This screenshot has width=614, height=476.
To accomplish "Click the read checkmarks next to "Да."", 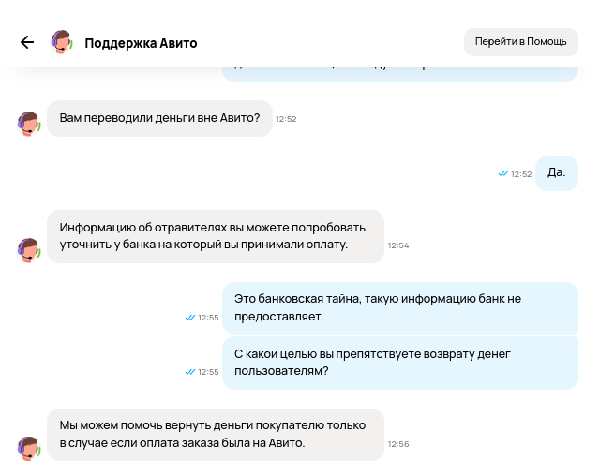I will (503, 173).
